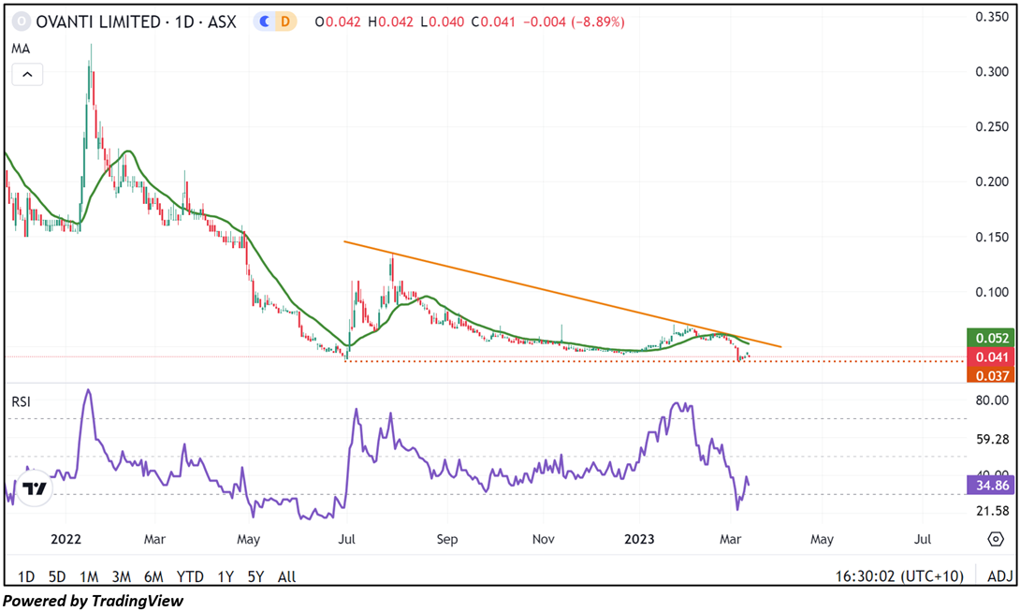Click the O0.042 open value
This screenshot has height=611, width=1020.
coord(338,22)
